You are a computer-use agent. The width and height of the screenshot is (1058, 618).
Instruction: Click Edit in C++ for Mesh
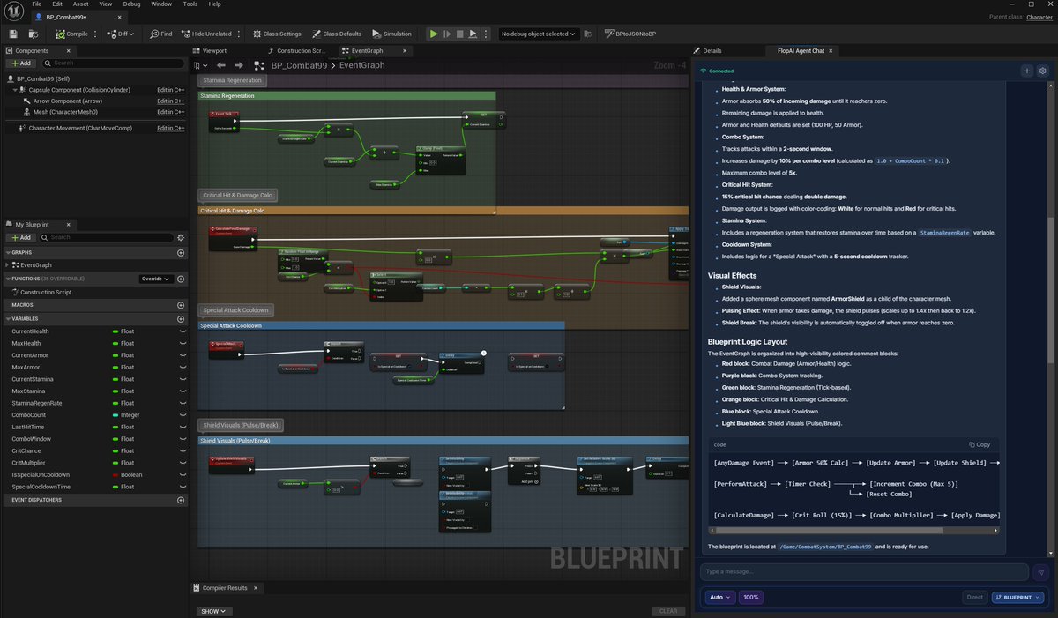click(171, 112)
